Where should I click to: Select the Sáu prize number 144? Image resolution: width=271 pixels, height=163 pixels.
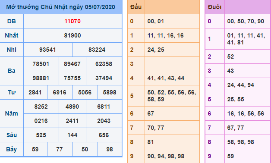point(72,135)
